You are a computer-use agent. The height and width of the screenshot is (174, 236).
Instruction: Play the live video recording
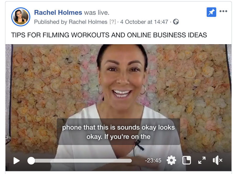tap(17, 161)
